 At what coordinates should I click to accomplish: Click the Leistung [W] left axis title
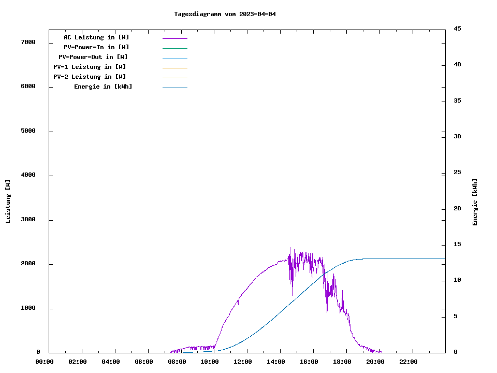(8, 202)
